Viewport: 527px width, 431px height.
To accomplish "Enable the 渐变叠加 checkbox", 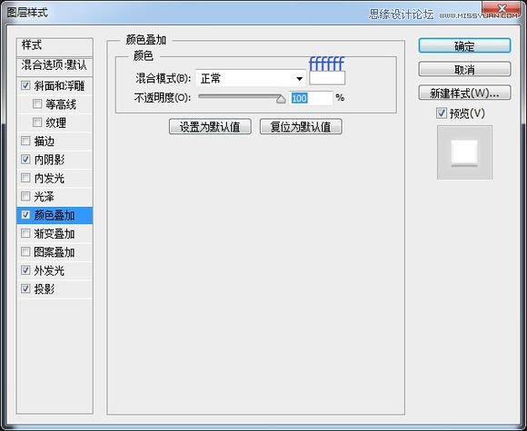I will pyautogui.click(x=25, y=233).
